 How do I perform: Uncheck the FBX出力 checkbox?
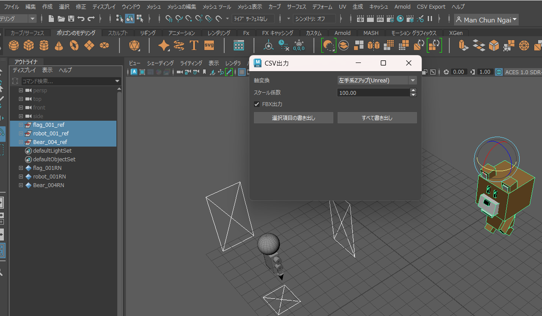tap(257, 104)
